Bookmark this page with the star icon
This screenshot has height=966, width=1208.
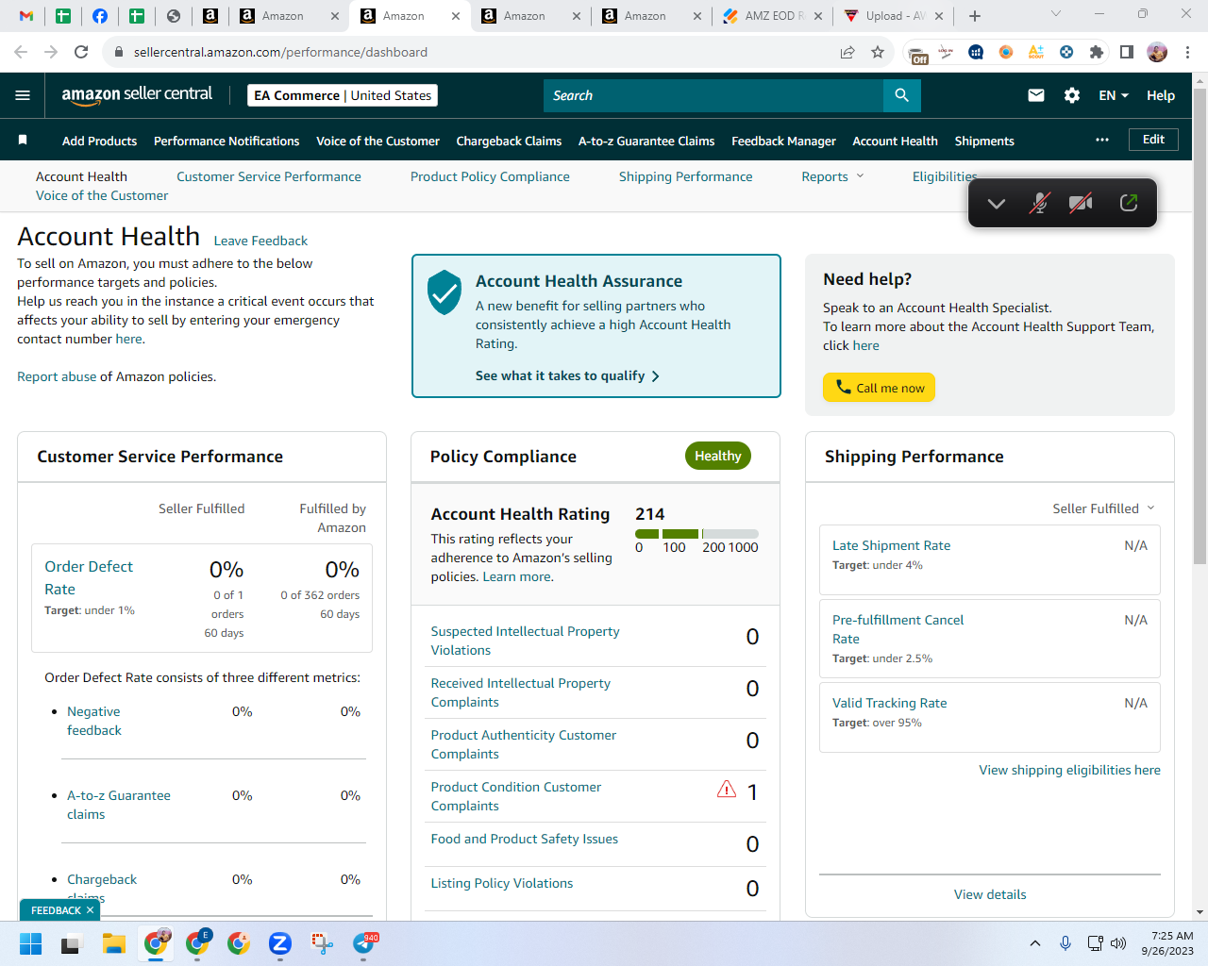coord(878,52)
